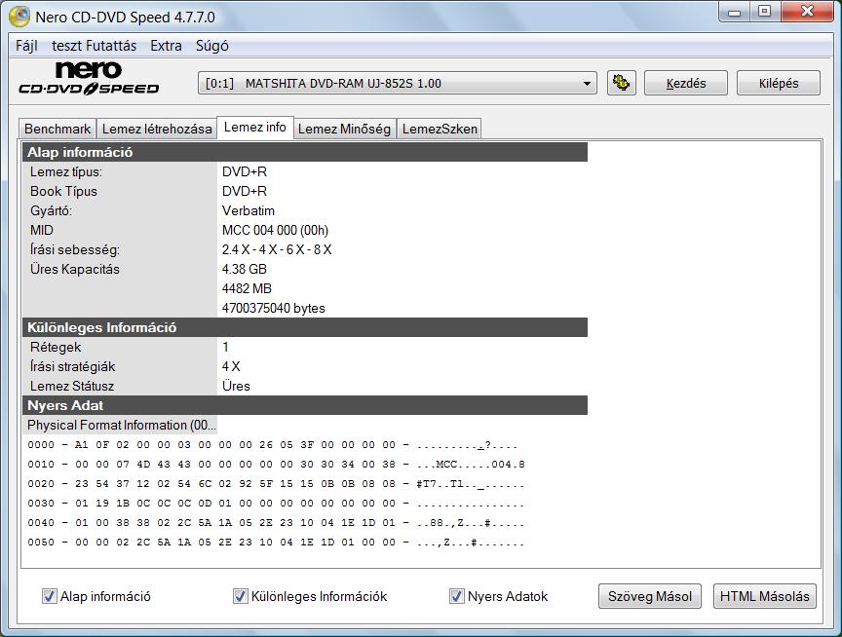Click the Lemez Státusz value Üres
This screenshot has height=637, width=842.
click(236, 386)
